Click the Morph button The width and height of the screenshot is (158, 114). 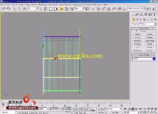pyautogui.click(x=138, y=34)
